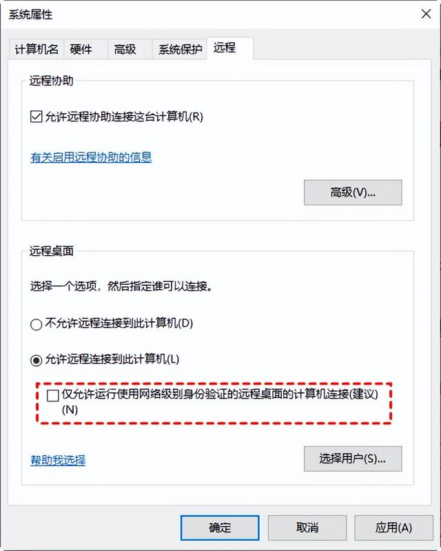Click the 取消 button
The width and height of the screenshot is (441, 551).
pos(307,528)
